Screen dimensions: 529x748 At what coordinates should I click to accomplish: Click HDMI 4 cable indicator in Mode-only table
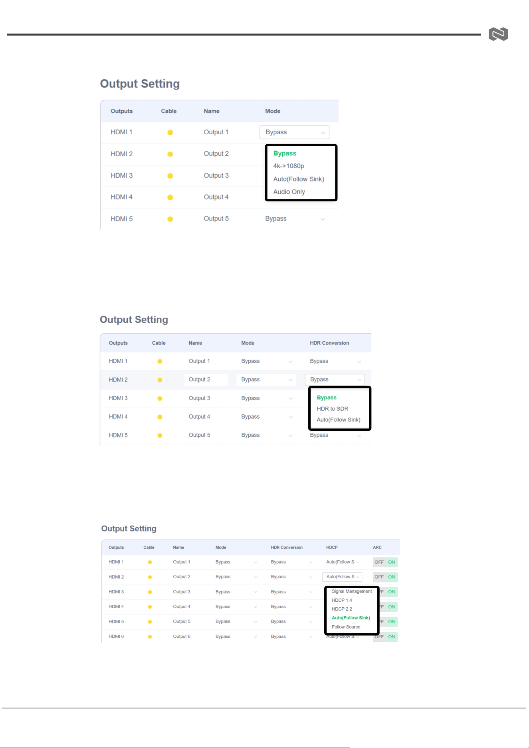170,197
